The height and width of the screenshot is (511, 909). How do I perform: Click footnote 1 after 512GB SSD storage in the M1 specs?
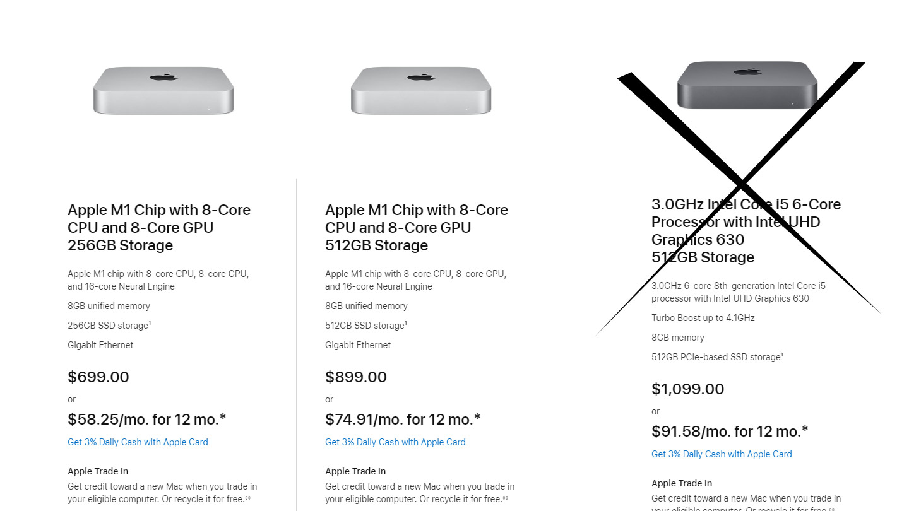[406, 324]
